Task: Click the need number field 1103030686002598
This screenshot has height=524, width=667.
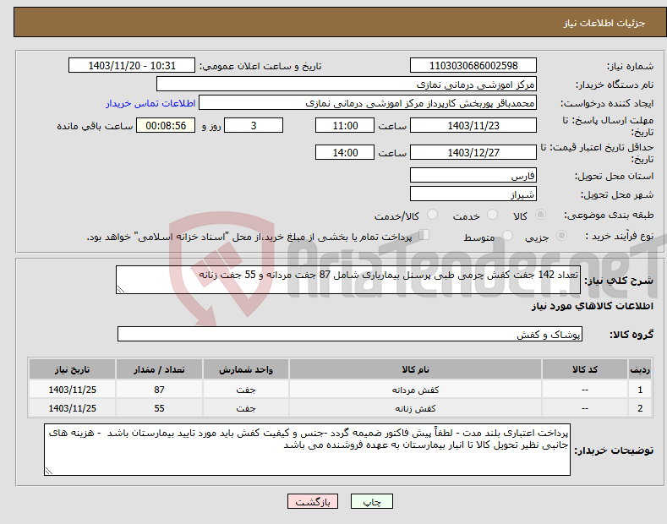Action: 473,66
